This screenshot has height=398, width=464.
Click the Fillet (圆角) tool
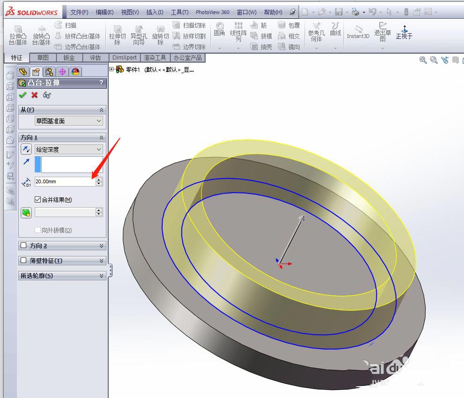coord(219,29)
